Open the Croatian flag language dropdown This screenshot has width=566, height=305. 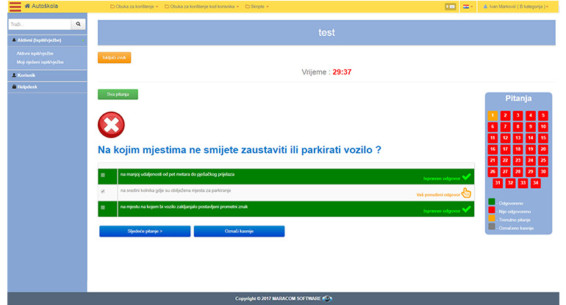[468, 7]
